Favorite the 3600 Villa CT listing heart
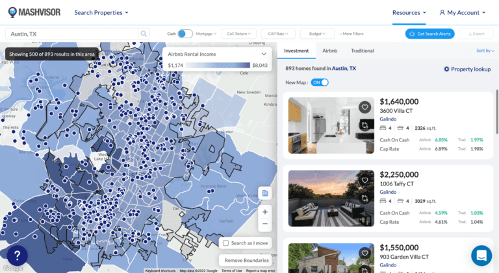Screen dimensions: 499x273 coord(365,108)
